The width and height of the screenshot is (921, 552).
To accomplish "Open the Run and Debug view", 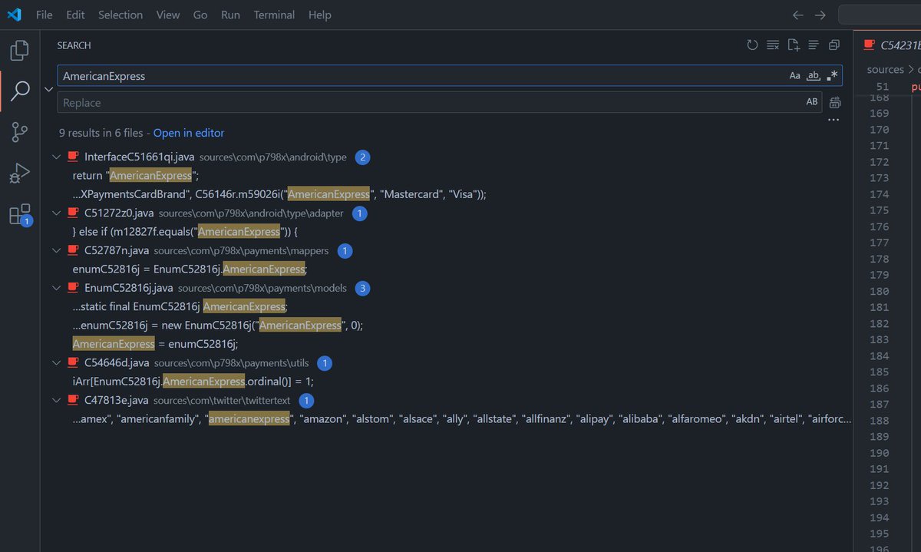I will click(x=20, y=174).
